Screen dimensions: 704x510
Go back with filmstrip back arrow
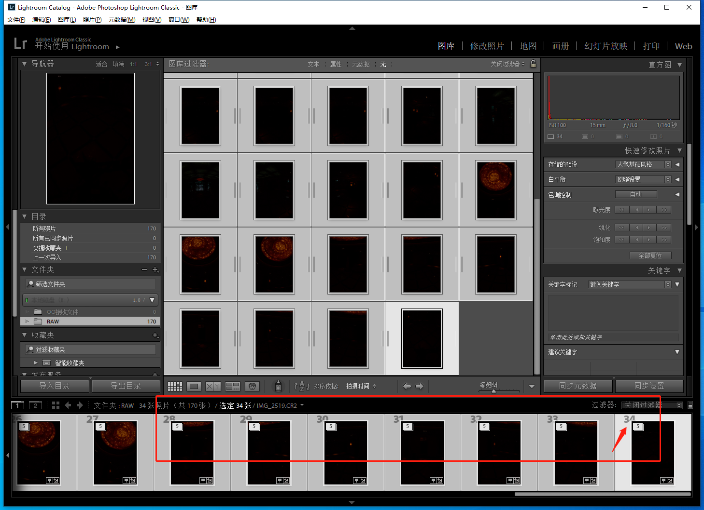68,405
